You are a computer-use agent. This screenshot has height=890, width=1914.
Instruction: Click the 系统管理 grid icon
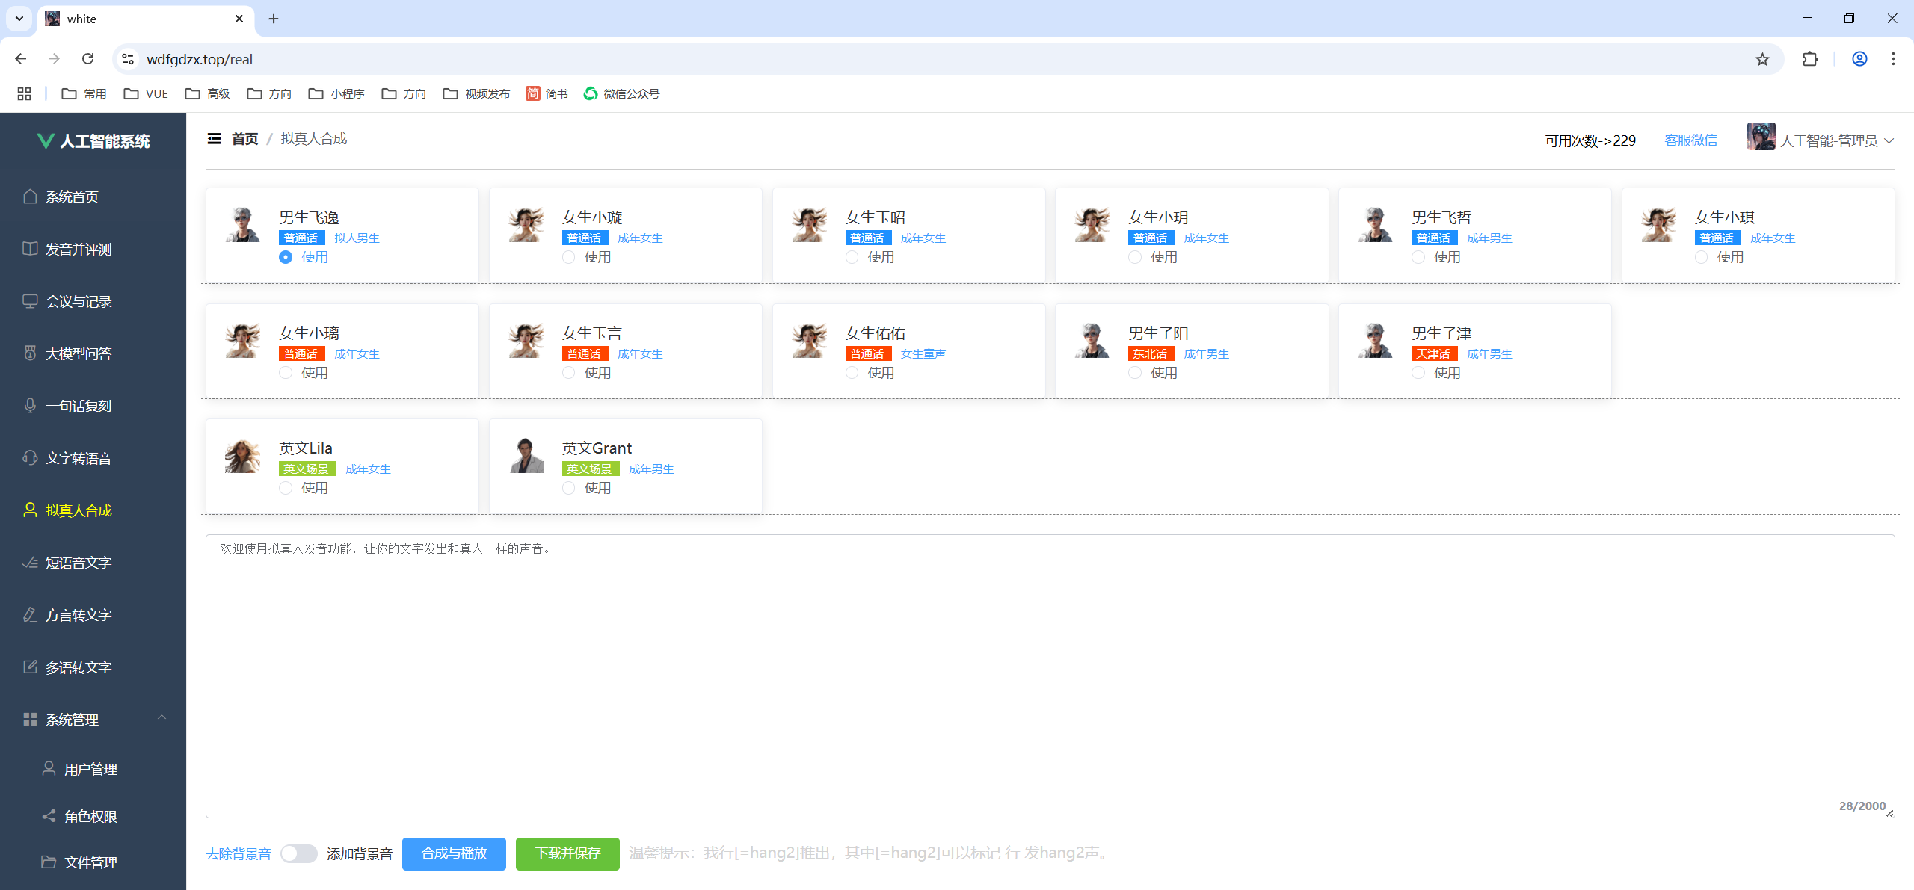[30, 720]
